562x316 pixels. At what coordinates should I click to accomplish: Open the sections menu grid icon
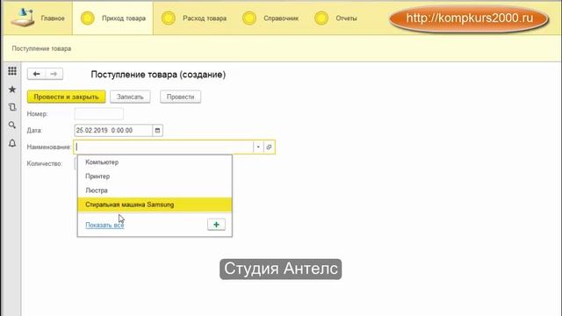coord(12,71)
